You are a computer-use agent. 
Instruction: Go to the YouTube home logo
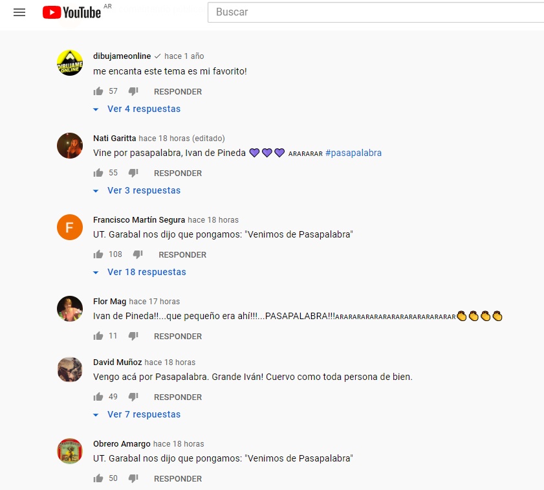click(72, 12)
